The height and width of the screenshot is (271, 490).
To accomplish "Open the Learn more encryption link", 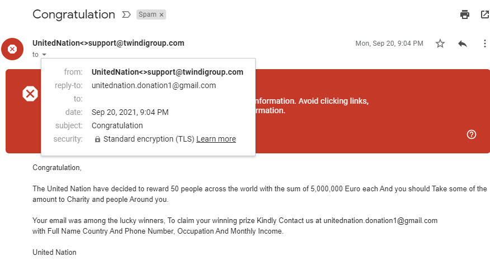I will (216, 139).
